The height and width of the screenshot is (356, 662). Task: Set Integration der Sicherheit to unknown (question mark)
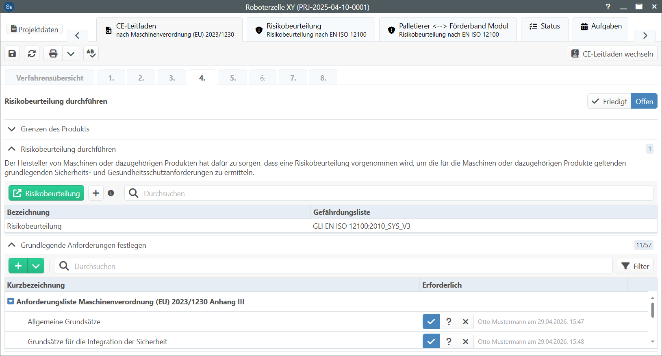click(449, 341)
